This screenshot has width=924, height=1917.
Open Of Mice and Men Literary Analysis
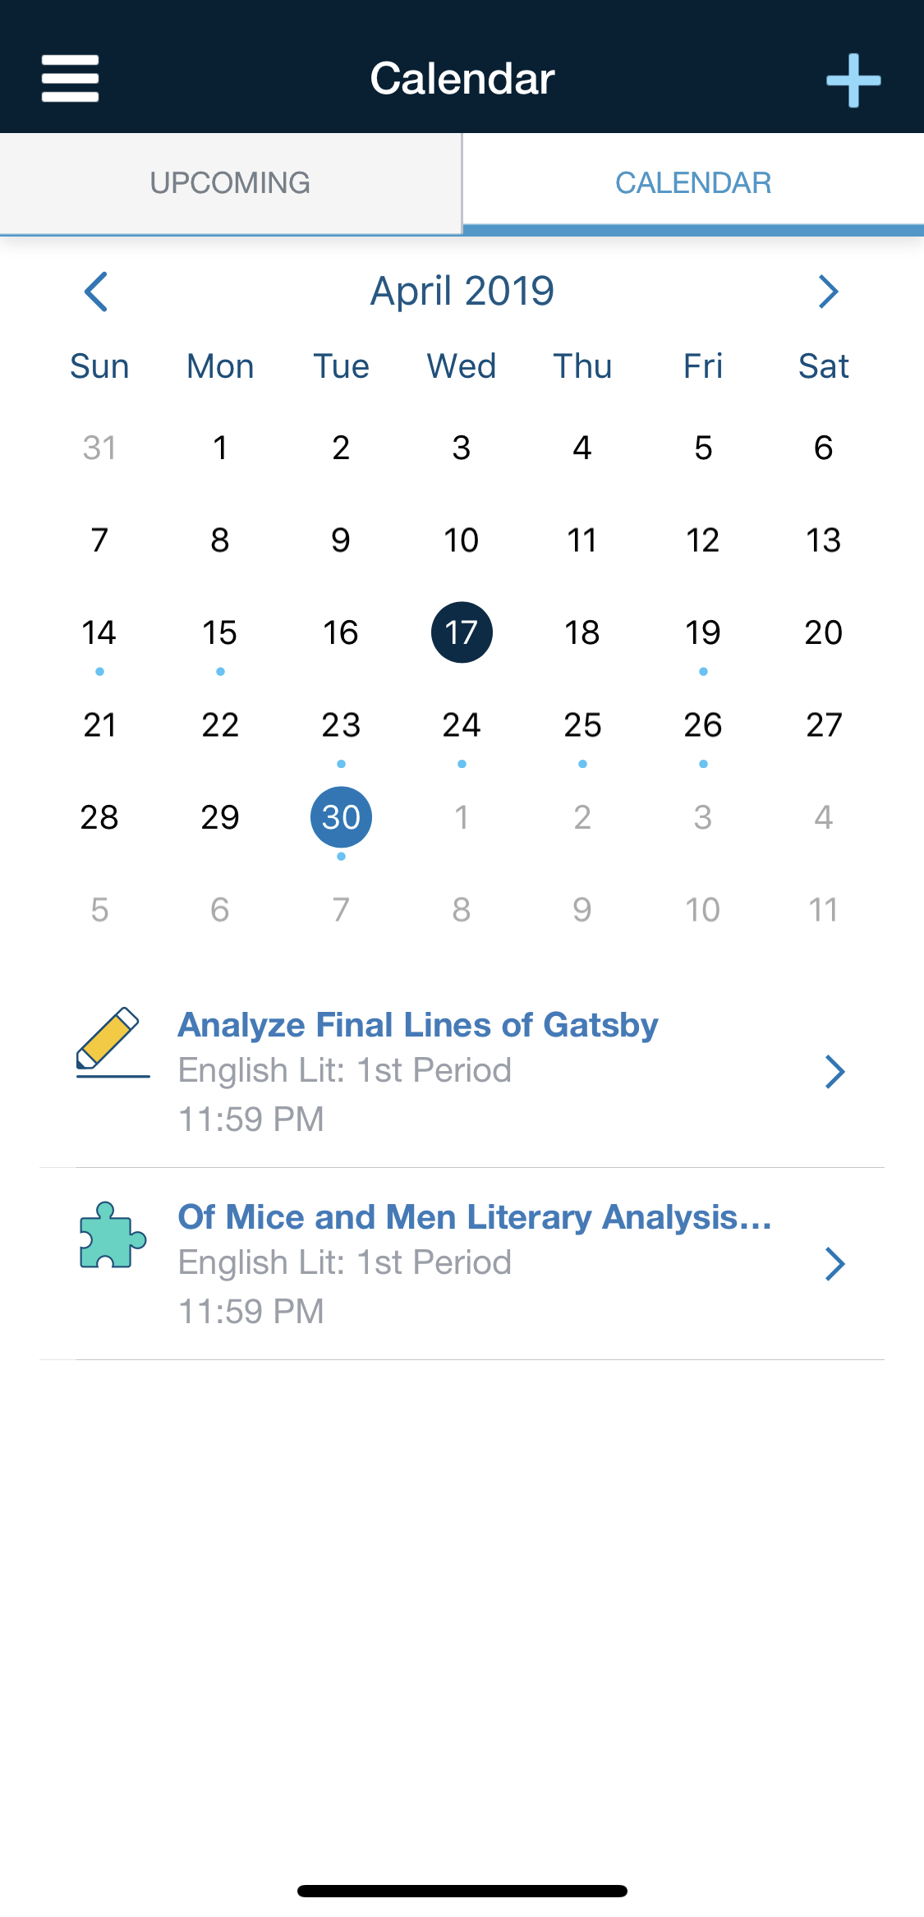click(475, 1217)
